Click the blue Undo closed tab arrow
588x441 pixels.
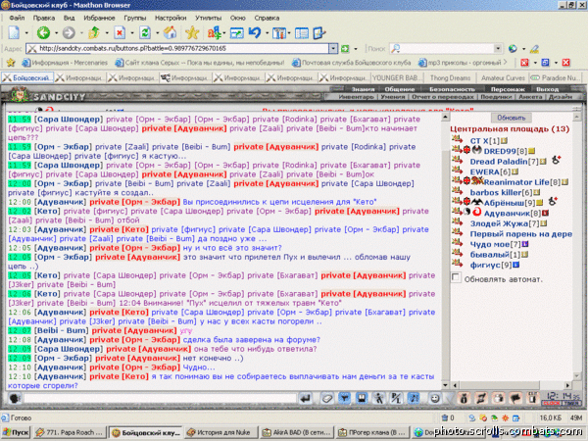tap(255, 33)
